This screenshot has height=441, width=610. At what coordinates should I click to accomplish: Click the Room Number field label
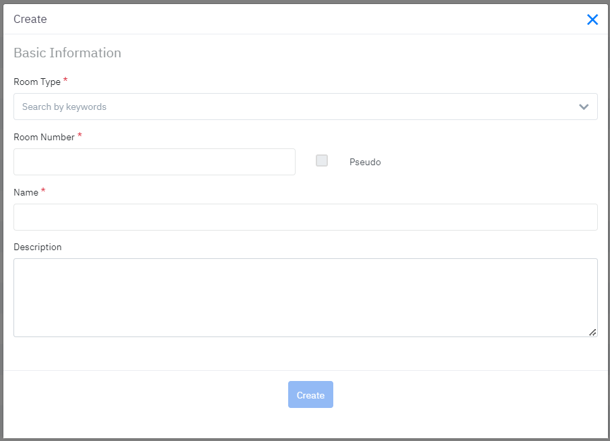coord(44,137)
